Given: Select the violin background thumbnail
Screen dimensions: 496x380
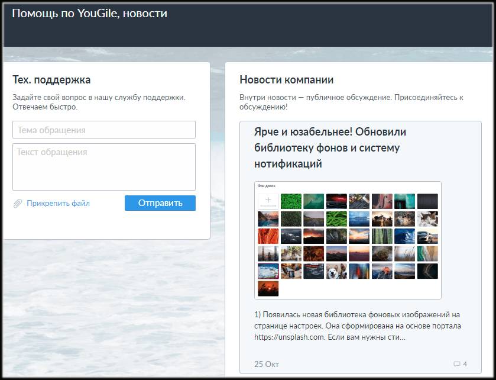Looking at the screenshot, I should (x=382, y=201).
